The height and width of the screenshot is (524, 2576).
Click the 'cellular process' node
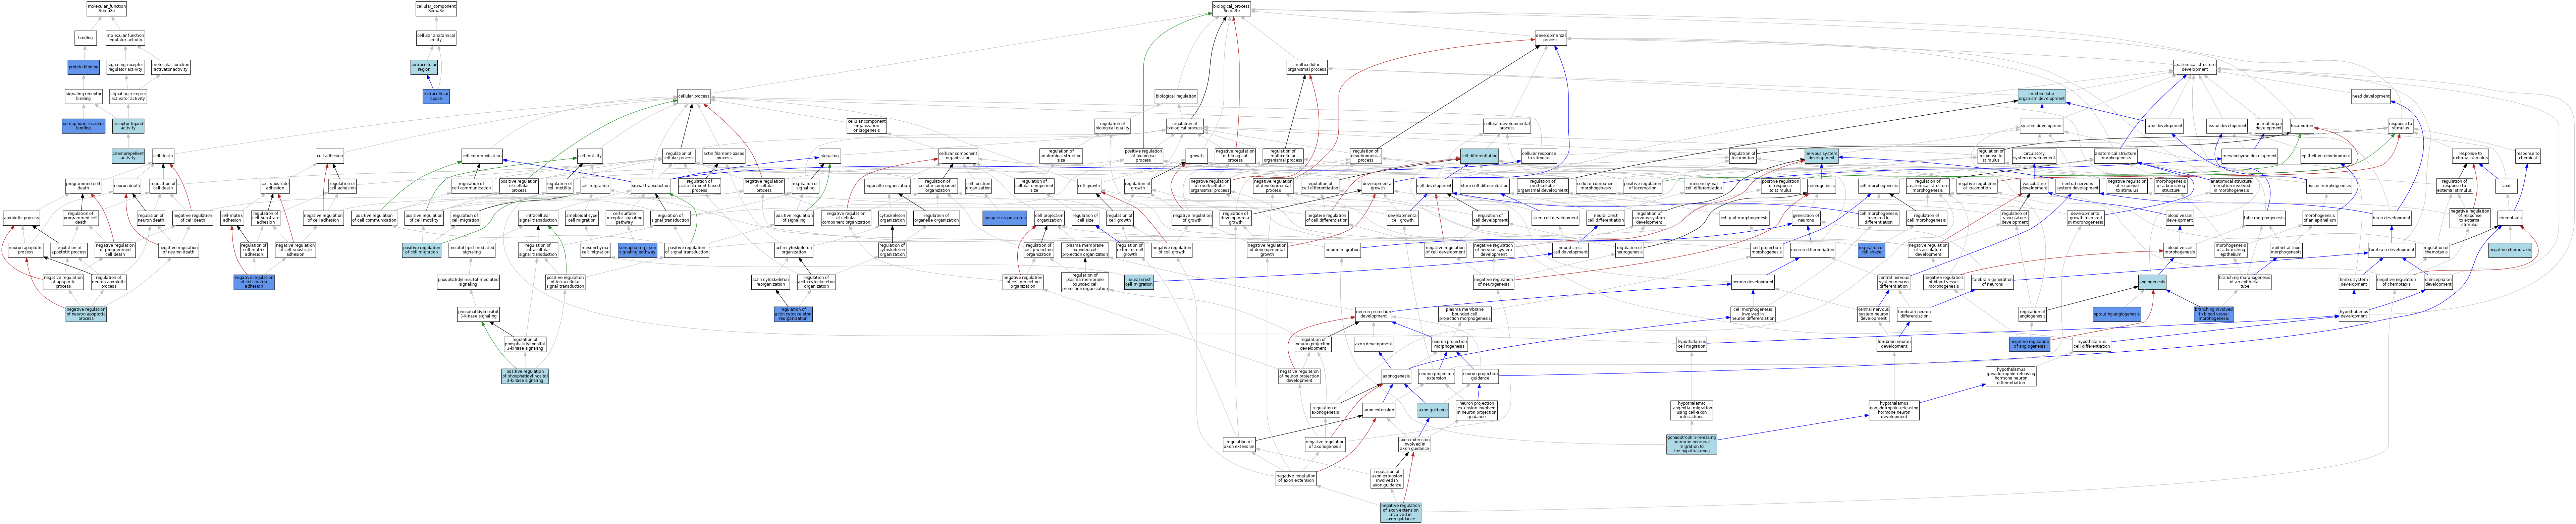(x=694, y=97)
